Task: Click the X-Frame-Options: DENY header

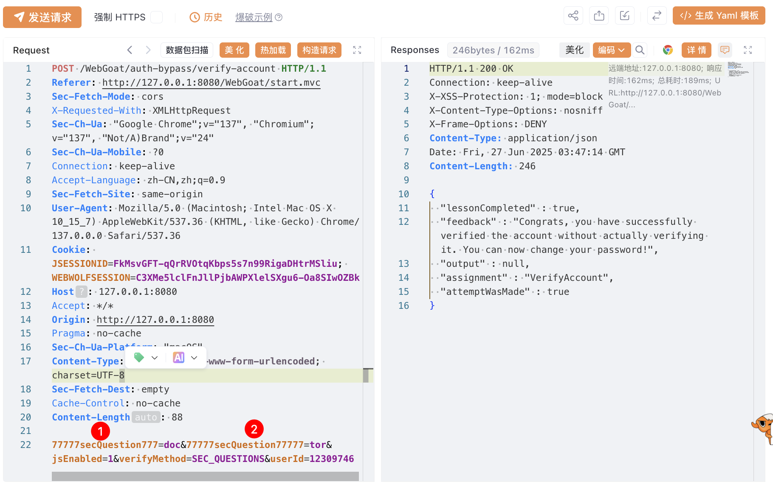Action: tap(488, 124)
